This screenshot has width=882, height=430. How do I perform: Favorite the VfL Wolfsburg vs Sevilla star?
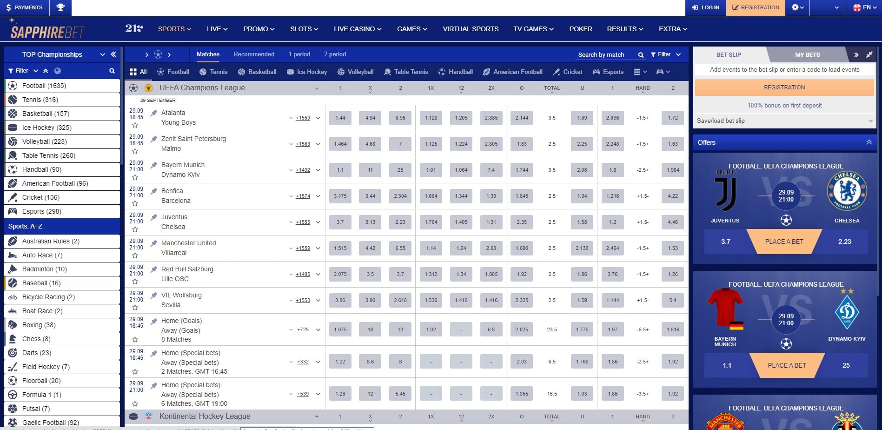(135, 308)
